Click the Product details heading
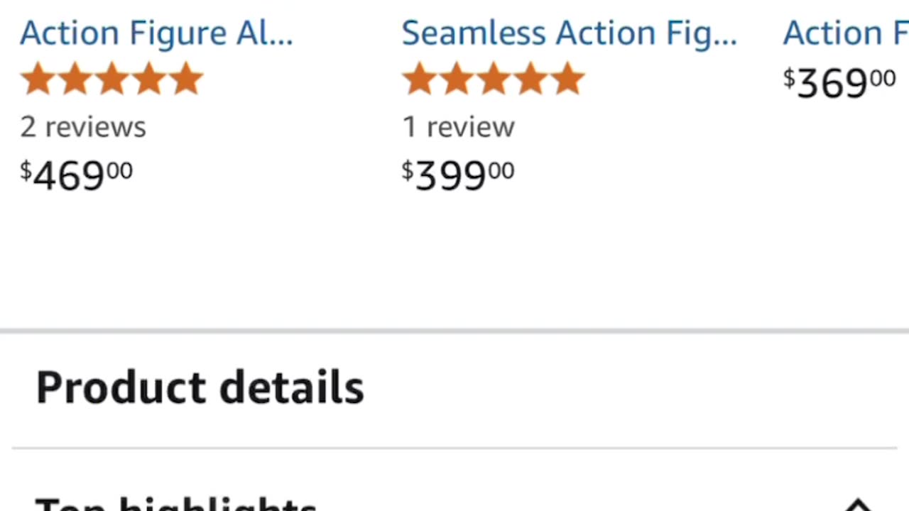This screenshot has width=909, height=511. 200,388
